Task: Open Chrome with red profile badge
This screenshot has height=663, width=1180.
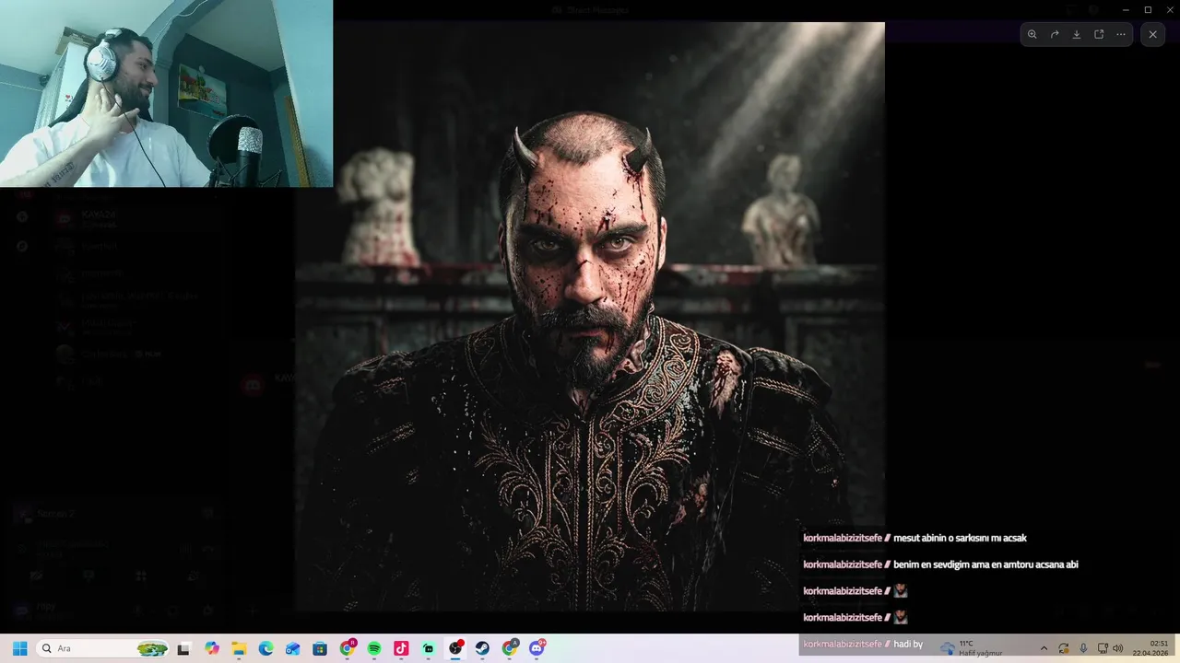Action: pos(348,648)
